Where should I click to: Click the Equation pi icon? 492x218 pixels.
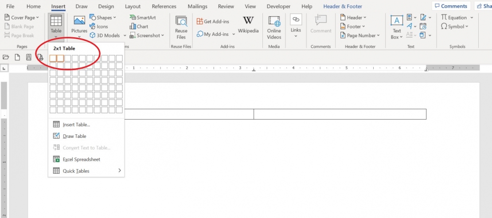[x=444, y=17]
